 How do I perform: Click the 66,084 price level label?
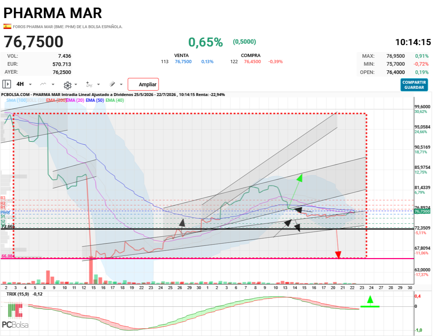[8, 256]
